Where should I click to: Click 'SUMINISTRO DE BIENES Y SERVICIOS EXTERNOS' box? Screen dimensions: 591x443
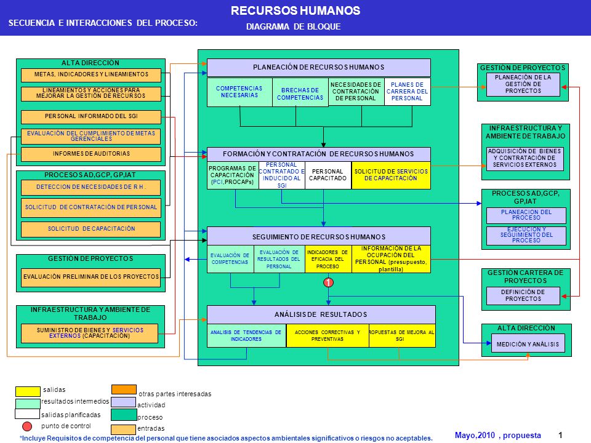(x=90, y=333)
